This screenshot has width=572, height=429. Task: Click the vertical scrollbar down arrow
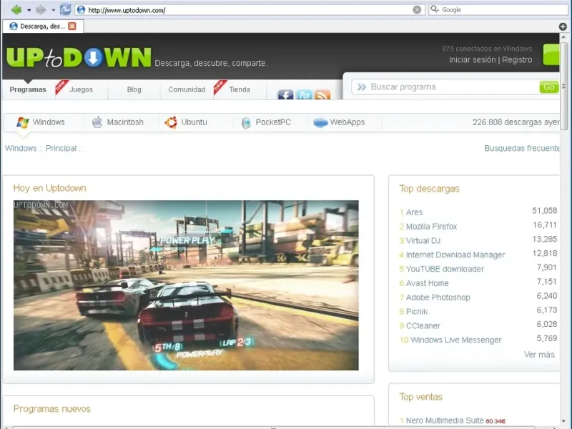tap(564, 421)
